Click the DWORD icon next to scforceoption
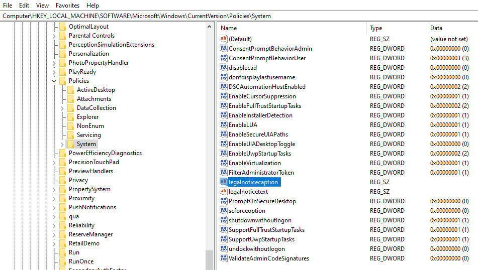This screenshot has height=270, width=478. pos(224,211)
